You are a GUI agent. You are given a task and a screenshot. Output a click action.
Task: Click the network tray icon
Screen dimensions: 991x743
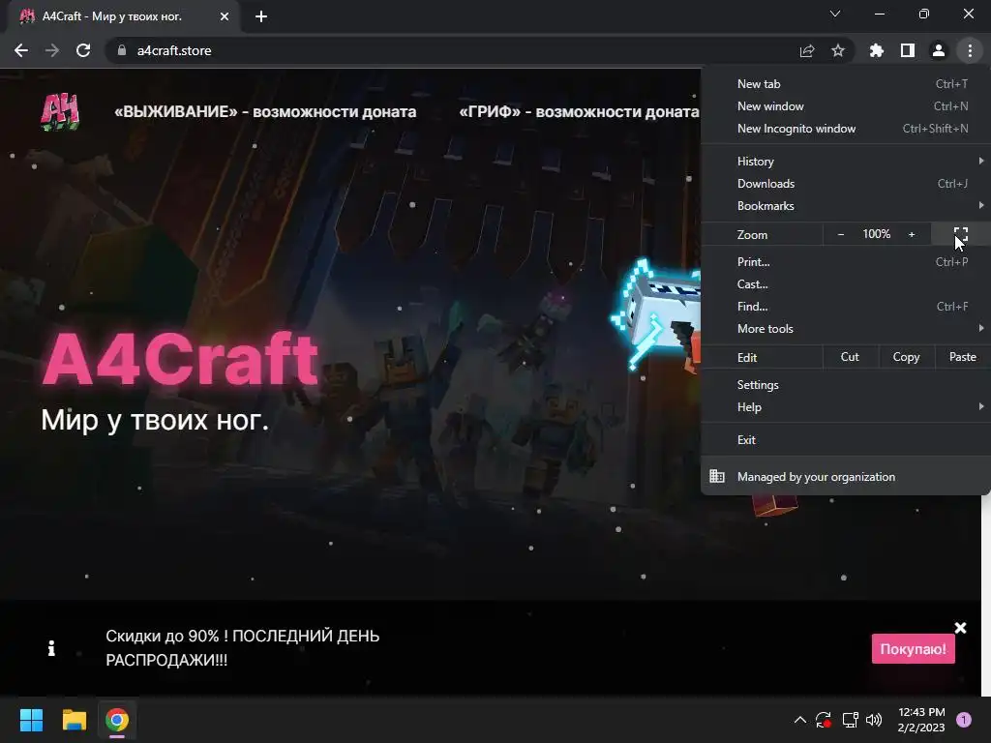[850, 720]
